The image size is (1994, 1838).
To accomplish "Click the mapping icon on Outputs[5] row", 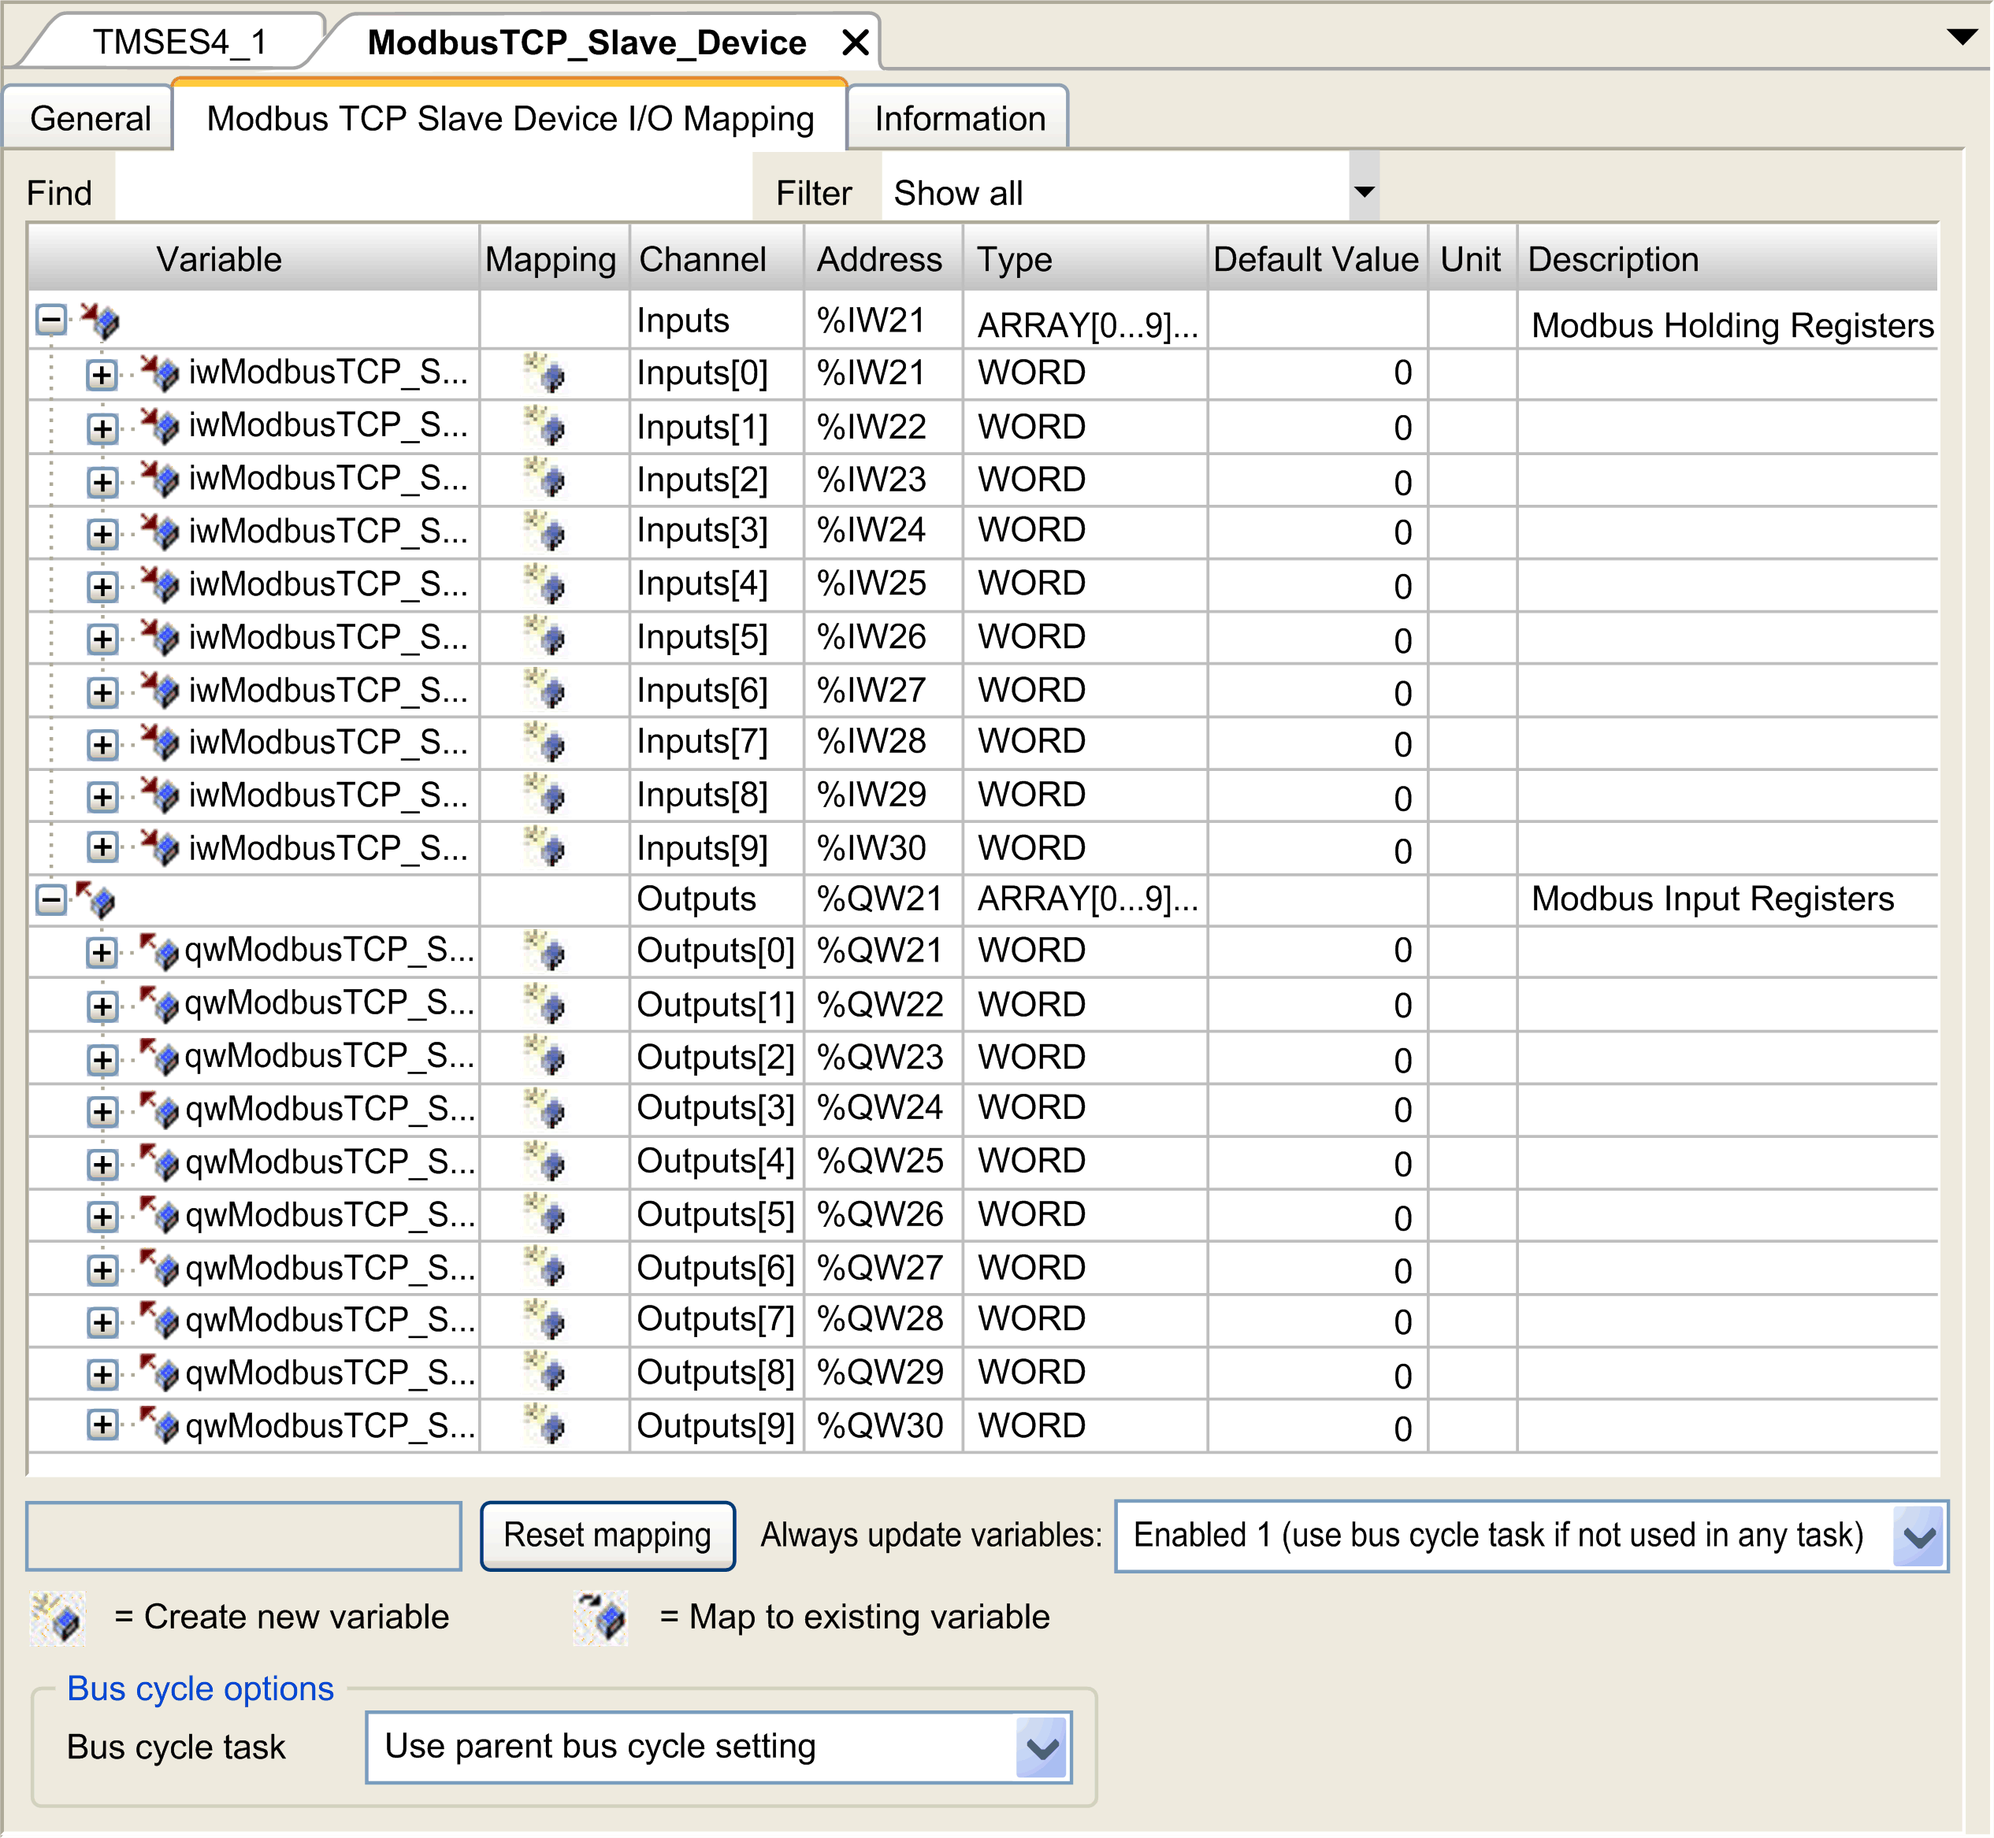I will (x=550, y=1215).
